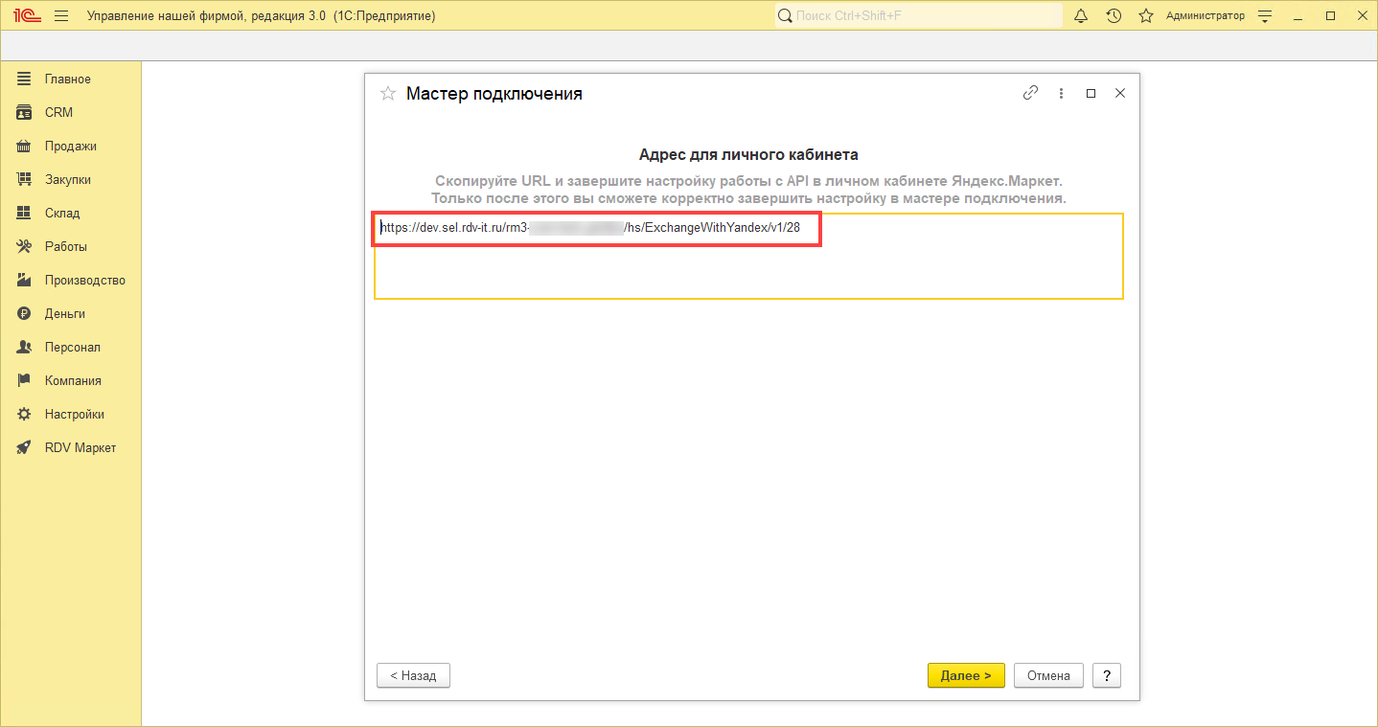Image resolution: width=1378 pixels, height=727 pixels.
Task: Click the Скопируйте URL instruction text
Action: pos(748,190)
